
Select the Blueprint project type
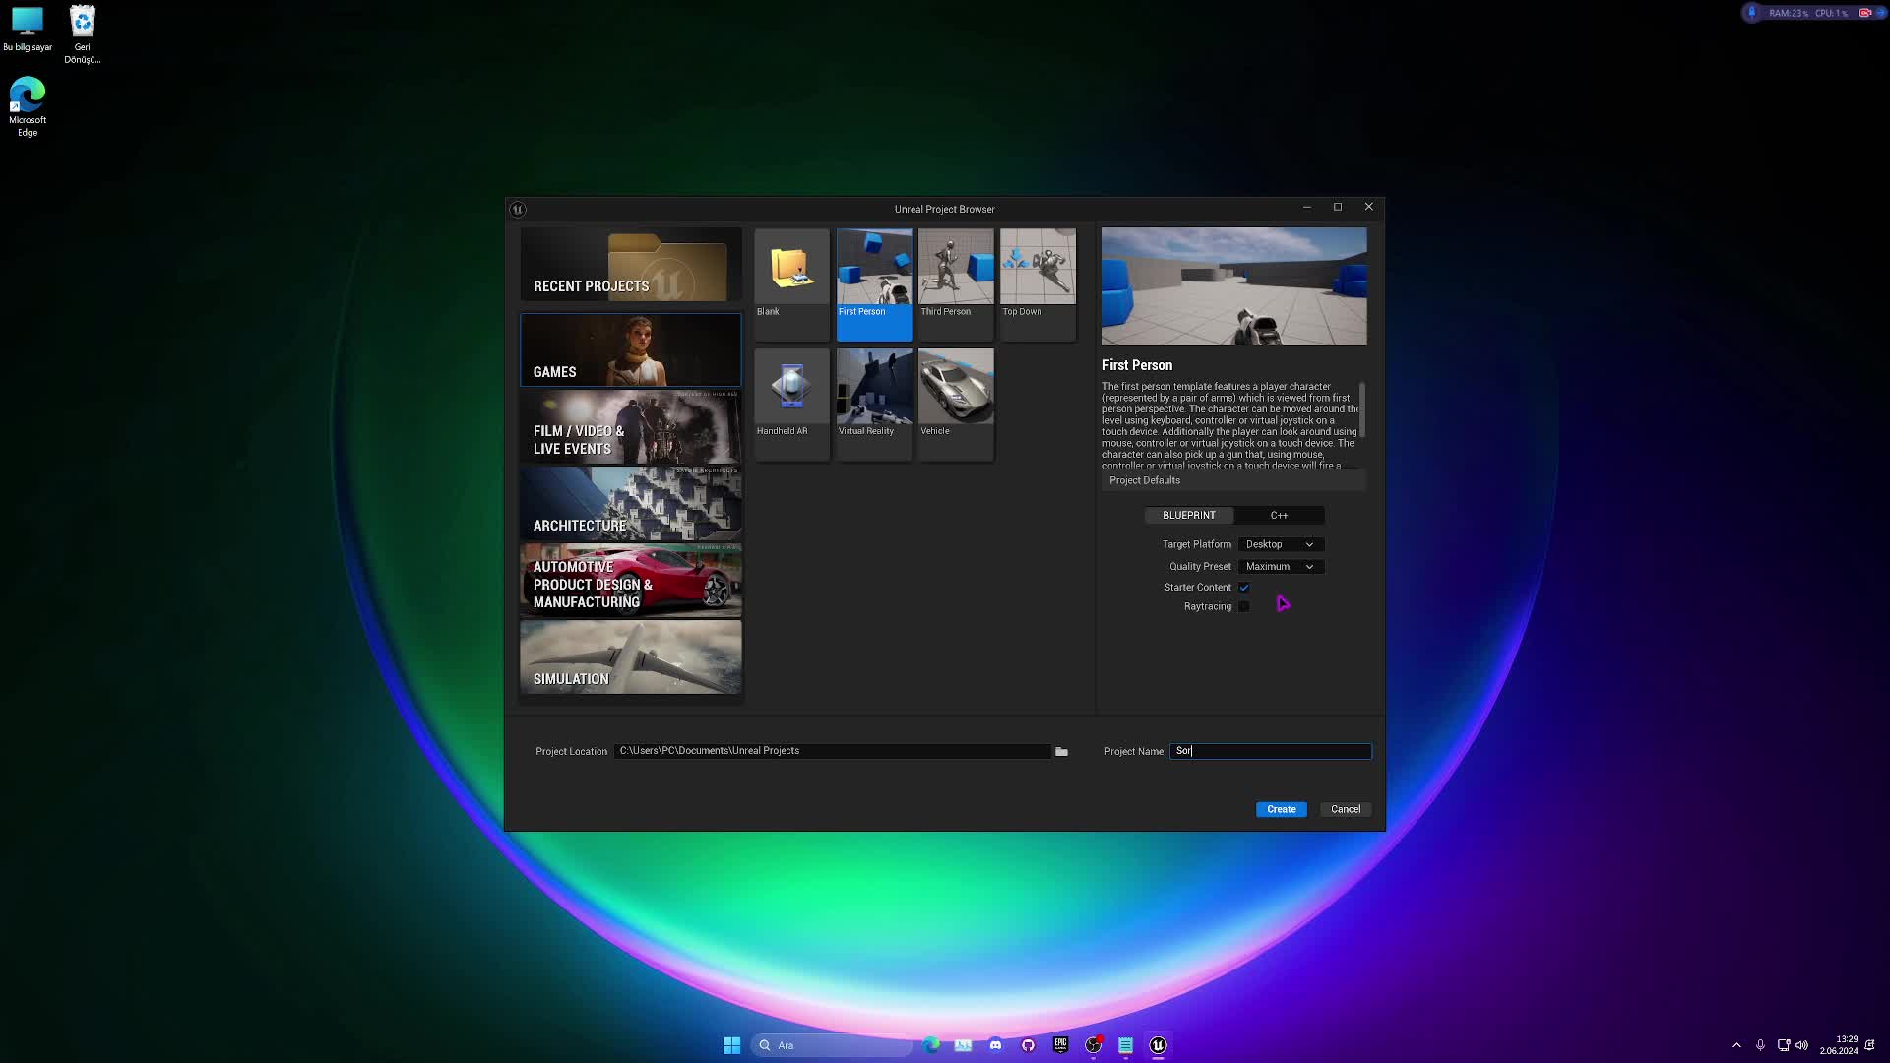(1188, 515)
